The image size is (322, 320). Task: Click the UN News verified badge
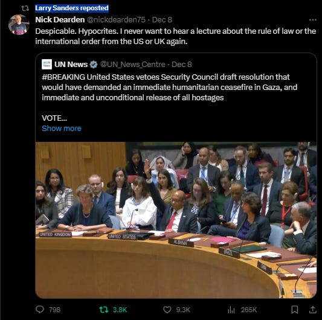[94, 65]
